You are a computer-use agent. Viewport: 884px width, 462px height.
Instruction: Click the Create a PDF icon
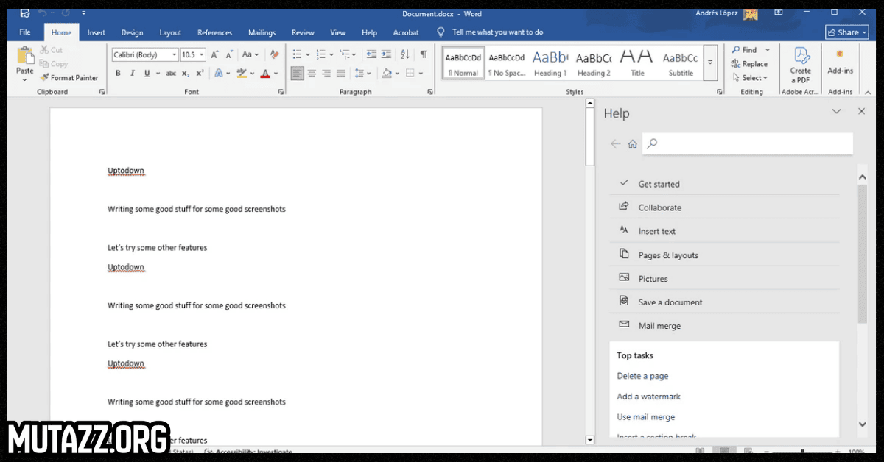pos(800,65)
